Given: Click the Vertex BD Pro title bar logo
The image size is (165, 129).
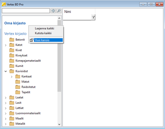Looking at the screenshot, I should pyautogui.click(x=4, y=5).
